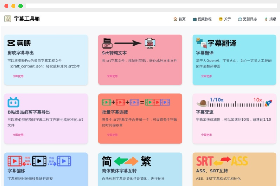The width and height of the screenshot is (280, 186).
Task: Click the icon beside 更新日志
Action: pyautogui.click(x=240, y=19)
